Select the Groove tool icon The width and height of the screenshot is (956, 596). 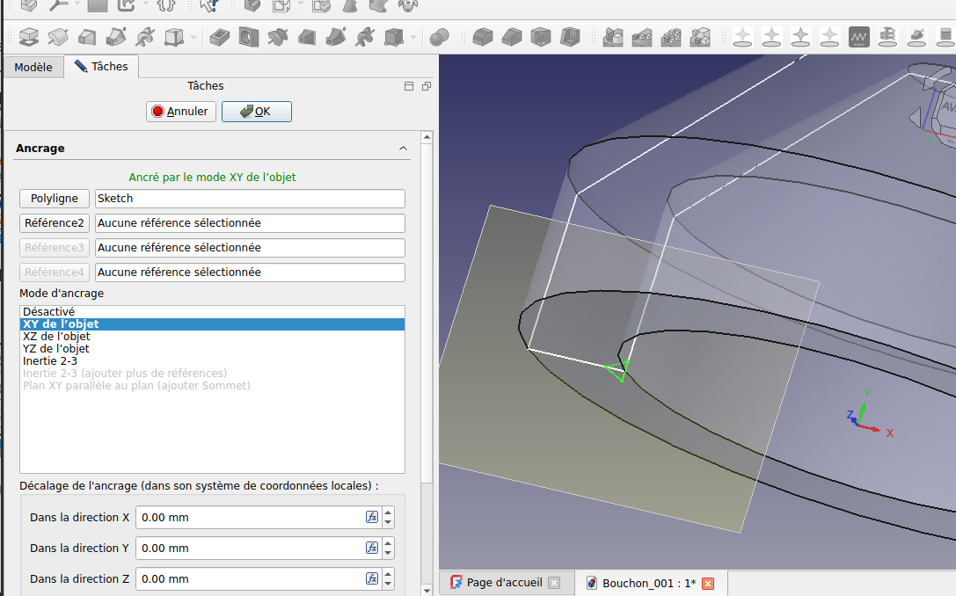tap(277, 37)
